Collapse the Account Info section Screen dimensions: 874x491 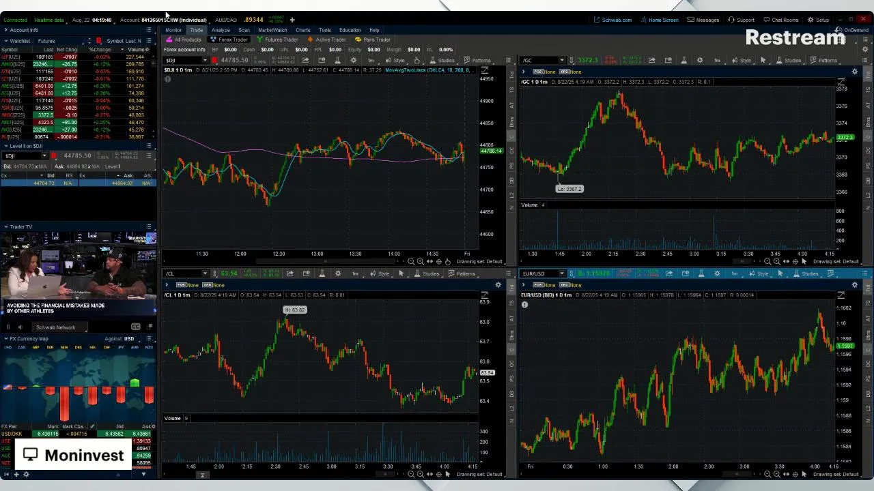click(x=5, y=30)
